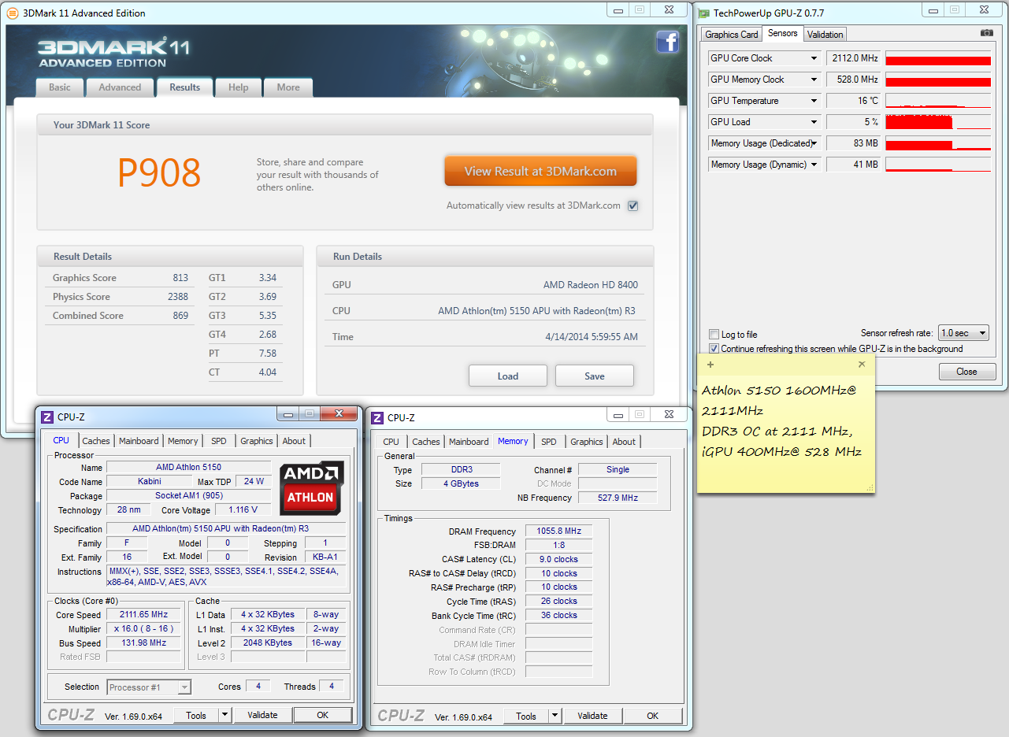Click the Graphics Score 813 value
The height and width of the screenshot is (737, 1009).
coord(180,278)
